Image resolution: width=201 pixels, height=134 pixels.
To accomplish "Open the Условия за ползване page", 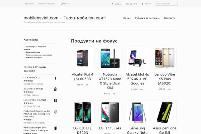I will click(147, 18).
